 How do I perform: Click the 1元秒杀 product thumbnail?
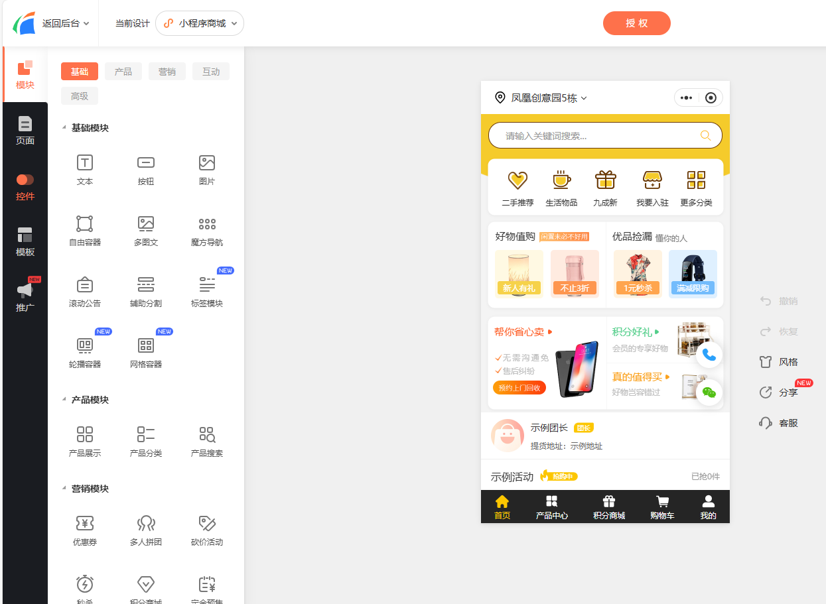(638, 274)
